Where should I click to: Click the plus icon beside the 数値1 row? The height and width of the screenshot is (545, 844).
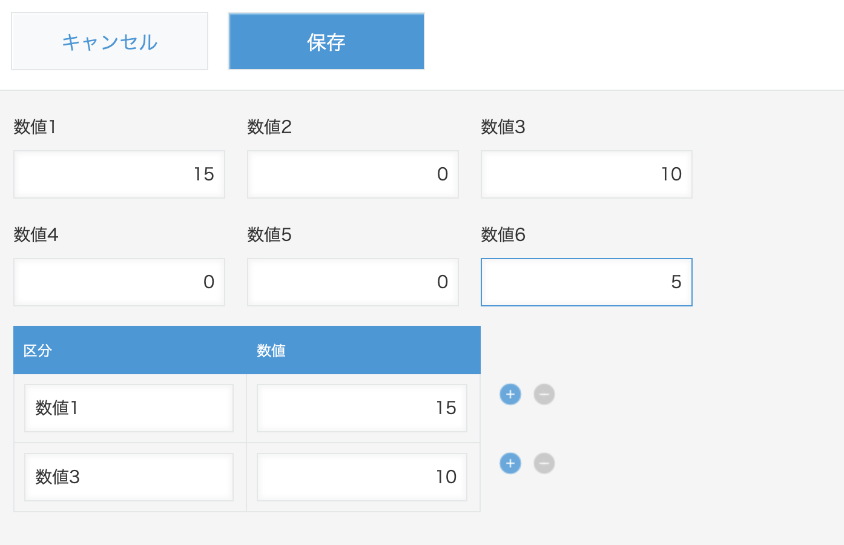click(x=510, y=394)
